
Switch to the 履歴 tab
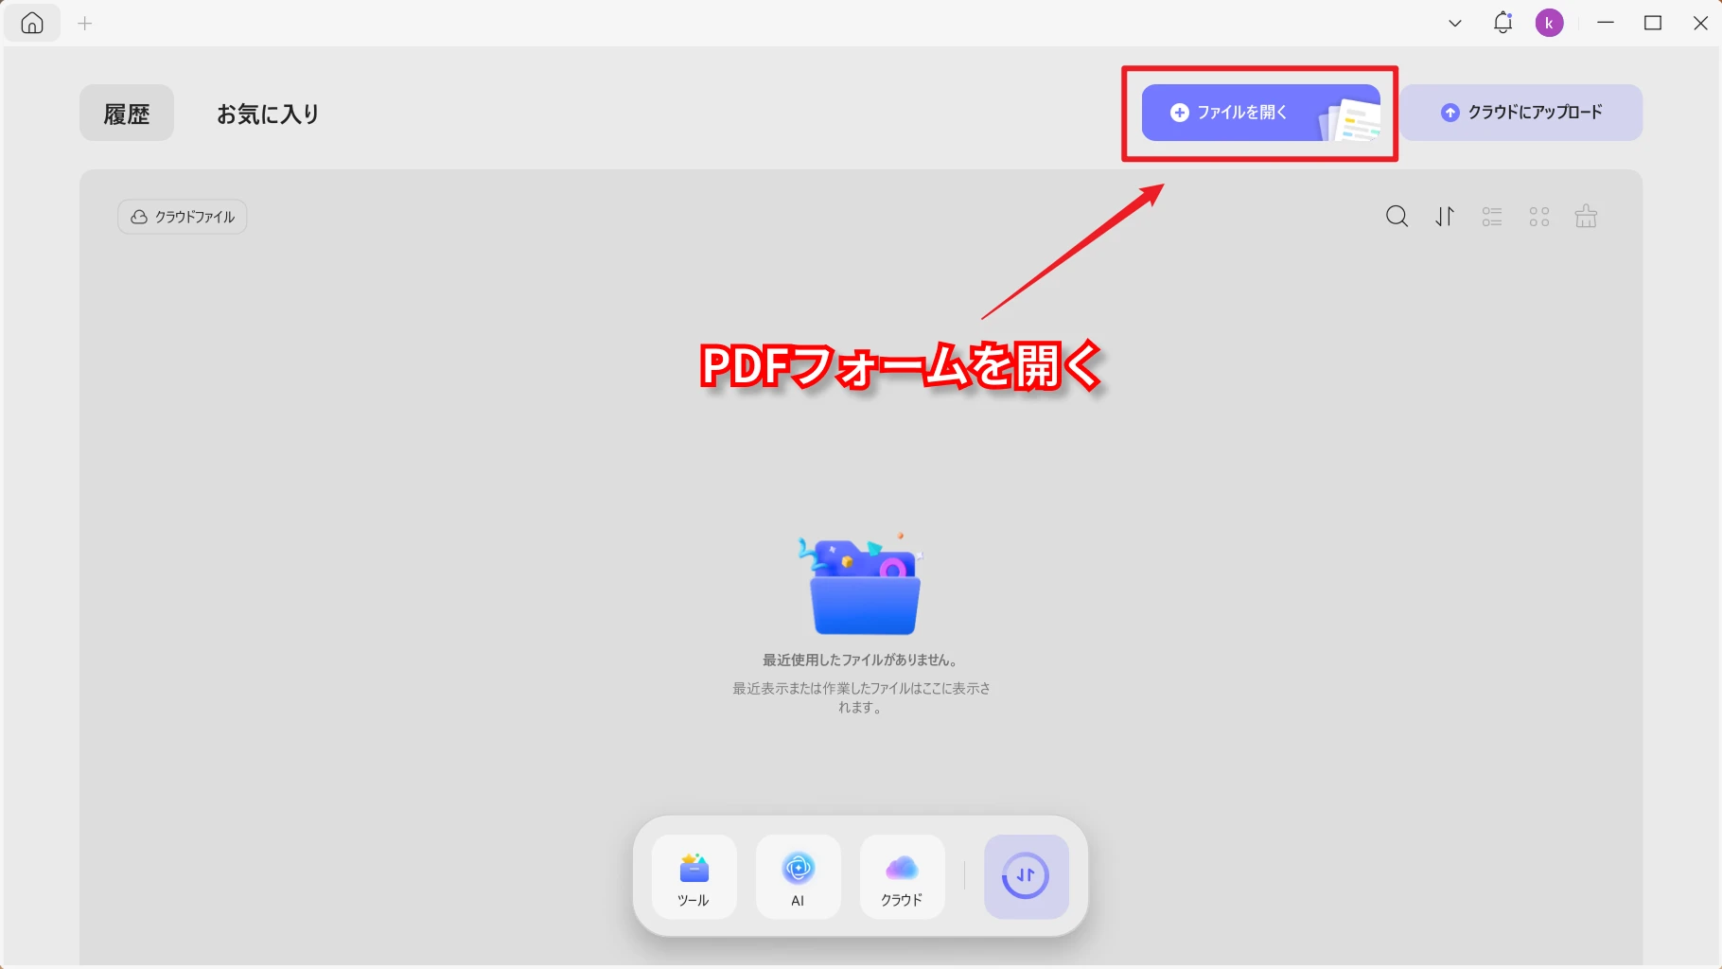pyautogui.click(x=127, y=114)
